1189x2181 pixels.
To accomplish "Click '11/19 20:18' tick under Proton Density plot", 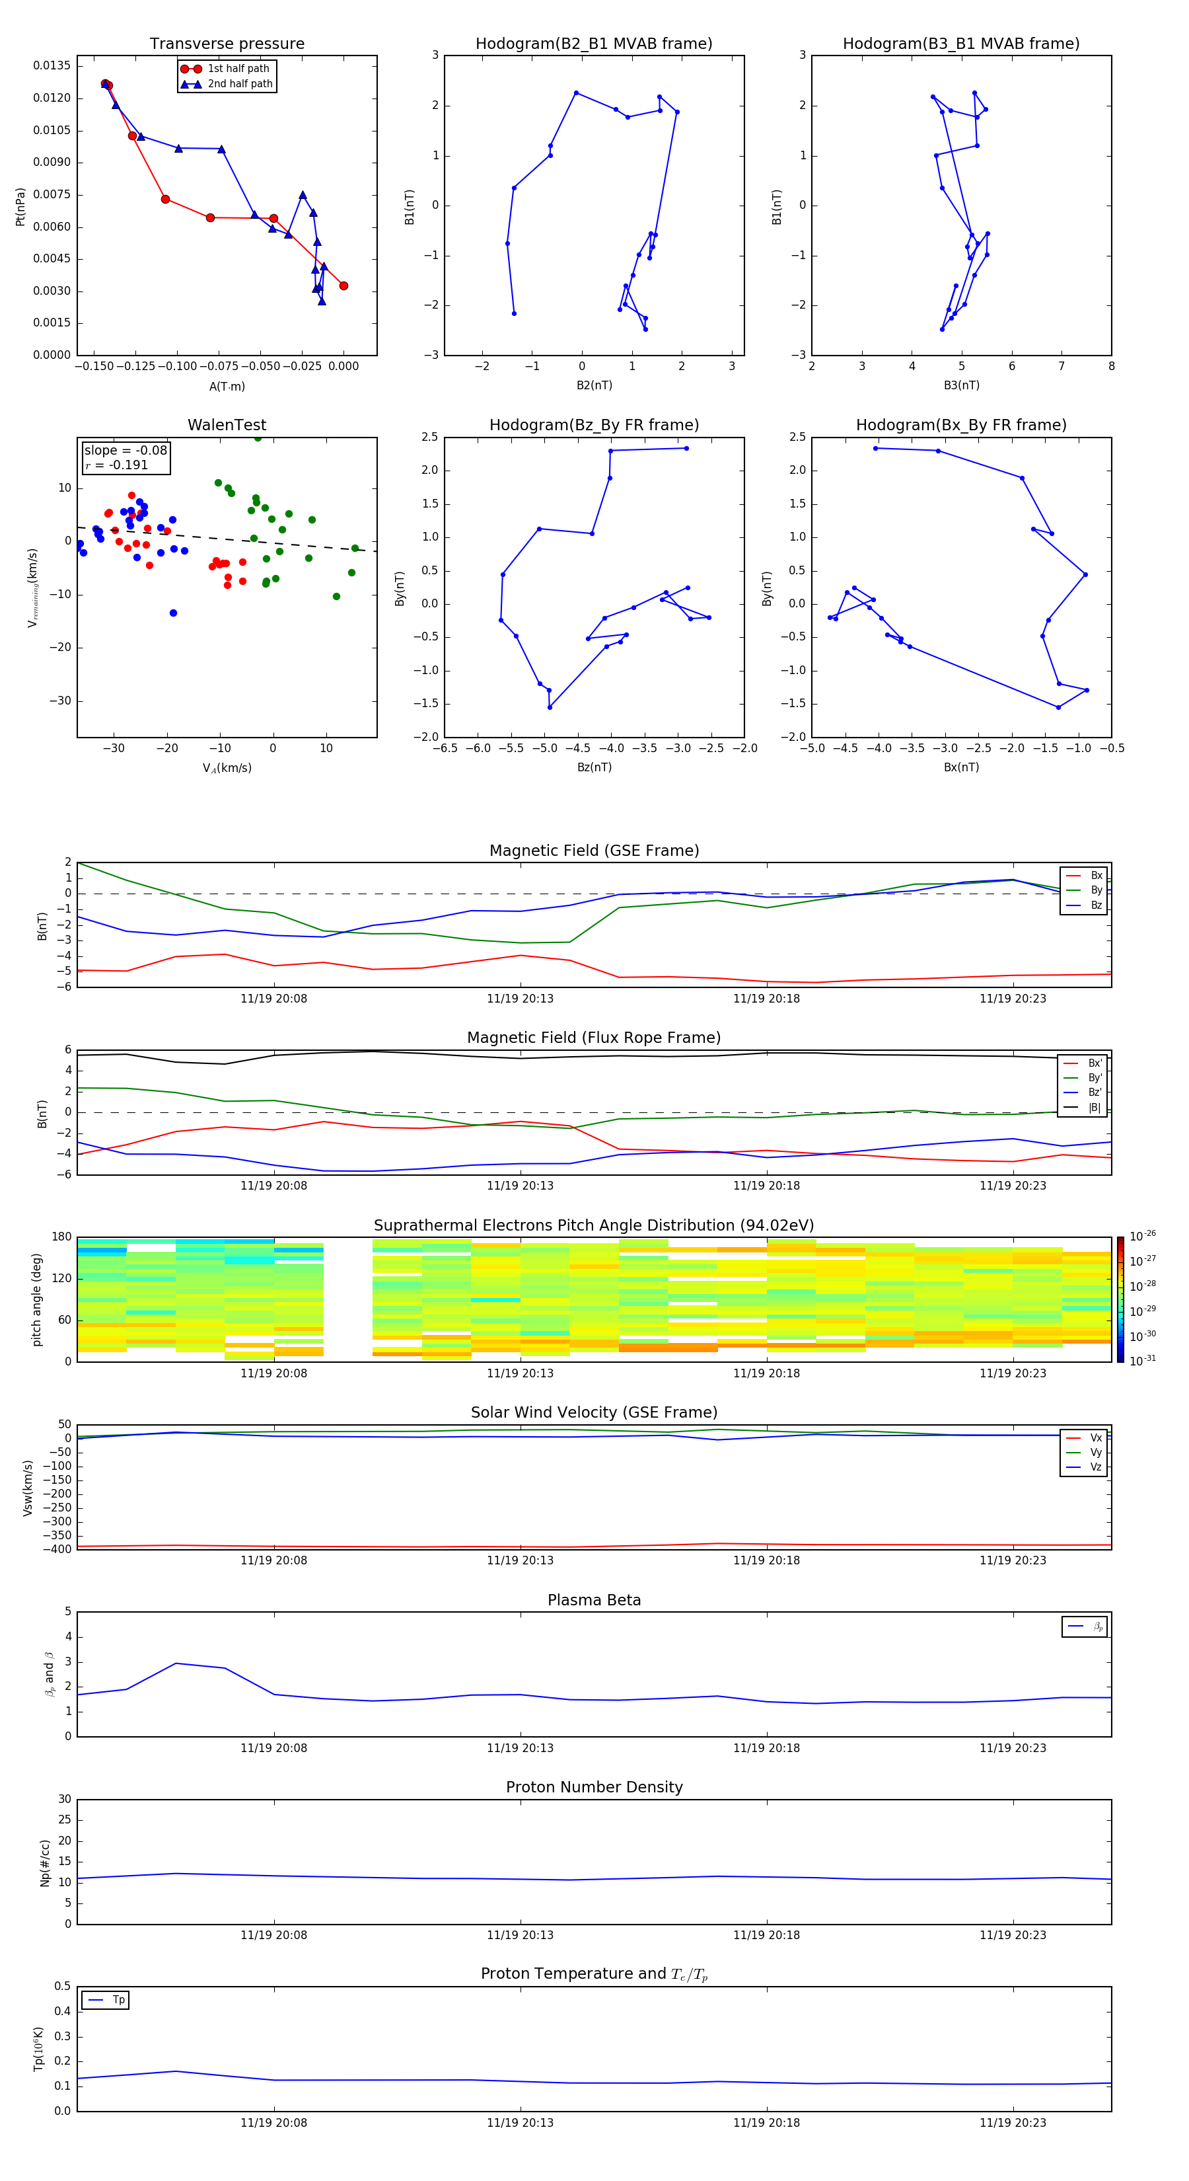I will pyautogui.click(x=766, y=1935).
